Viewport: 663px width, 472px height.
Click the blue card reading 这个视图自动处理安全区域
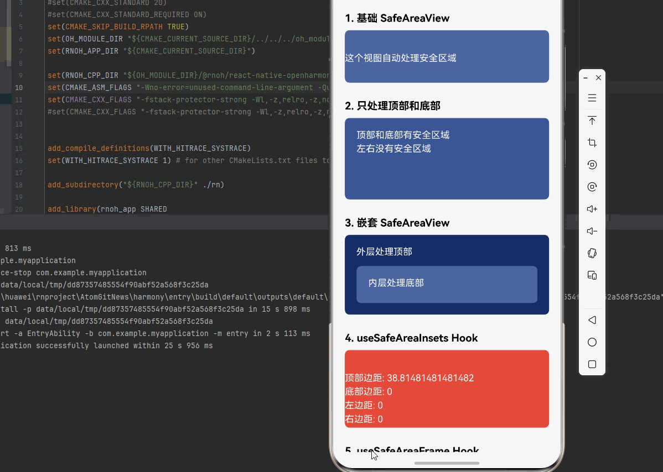[447, 56]
